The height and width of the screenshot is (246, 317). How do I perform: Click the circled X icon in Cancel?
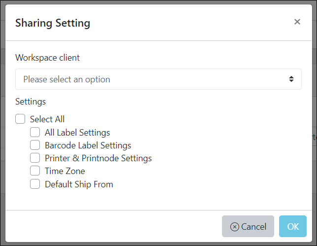click(234, 227)
